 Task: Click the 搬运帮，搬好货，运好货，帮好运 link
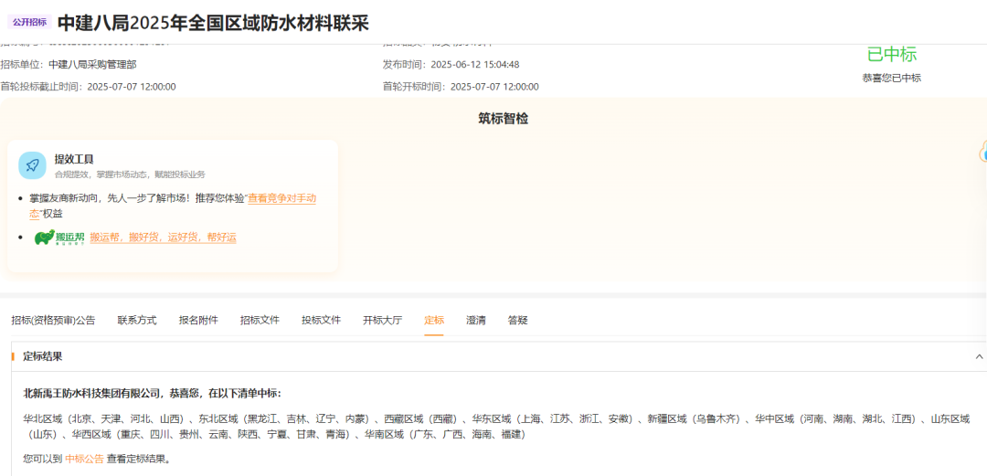click(x=163, y=238)
